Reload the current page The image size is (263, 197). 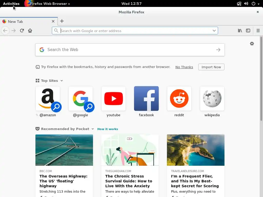coord(22,31)
